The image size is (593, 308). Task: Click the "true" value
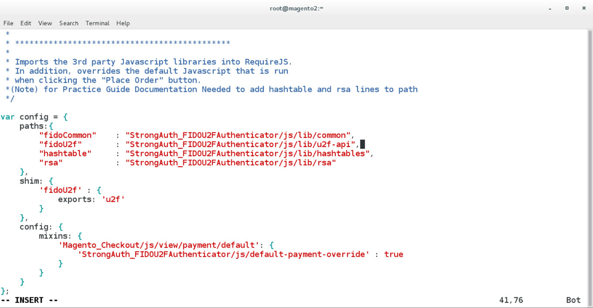tap(394, 254)
